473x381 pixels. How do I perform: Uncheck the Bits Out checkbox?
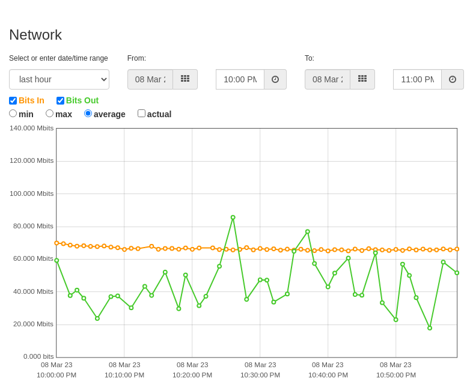(x=60, y=100)
